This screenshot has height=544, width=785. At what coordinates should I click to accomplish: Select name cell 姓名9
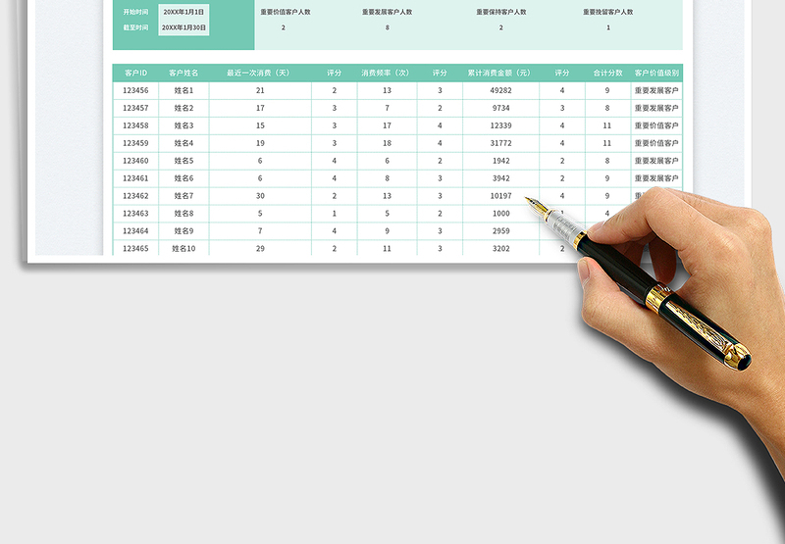[x=183, y=230]
